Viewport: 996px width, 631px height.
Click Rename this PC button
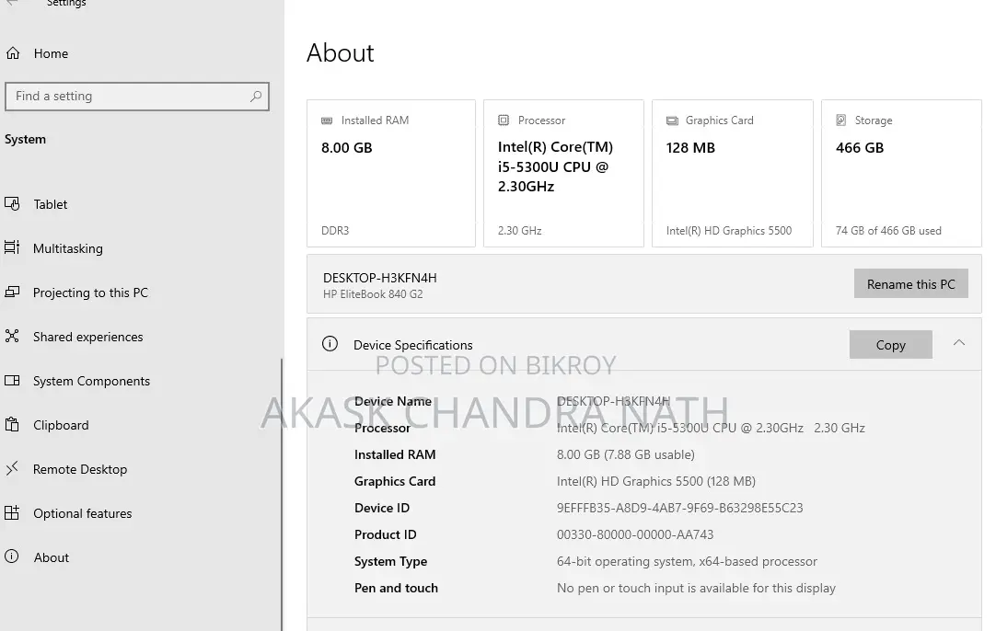[x=911, y=283]
